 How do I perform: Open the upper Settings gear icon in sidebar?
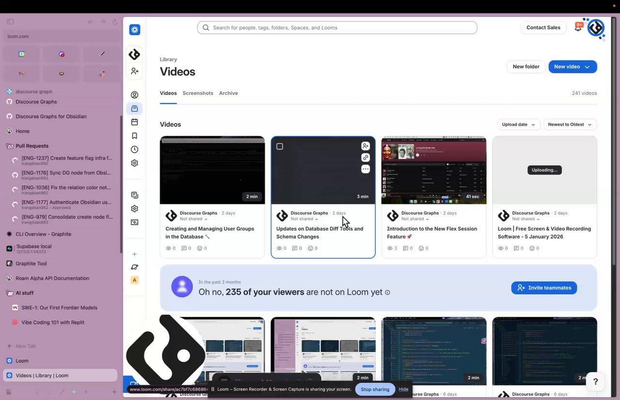[135, 163]
